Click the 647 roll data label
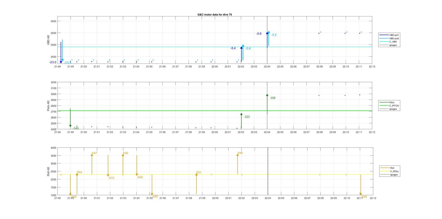The height and width of the screenshot is (219, 442). click(x=94, y=153)
